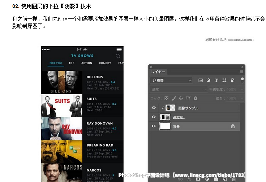Open the Layers panel hamburger menu
Image resolution: width=266 pixels, height=182 pixels.
point(241,72)
